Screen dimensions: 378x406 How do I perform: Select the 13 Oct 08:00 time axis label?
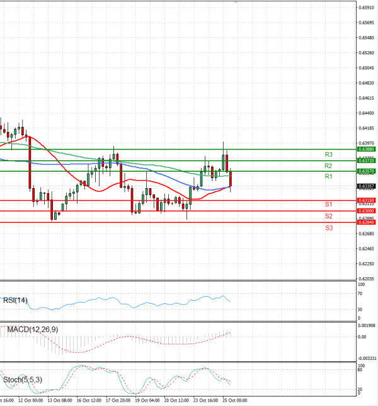60,400
